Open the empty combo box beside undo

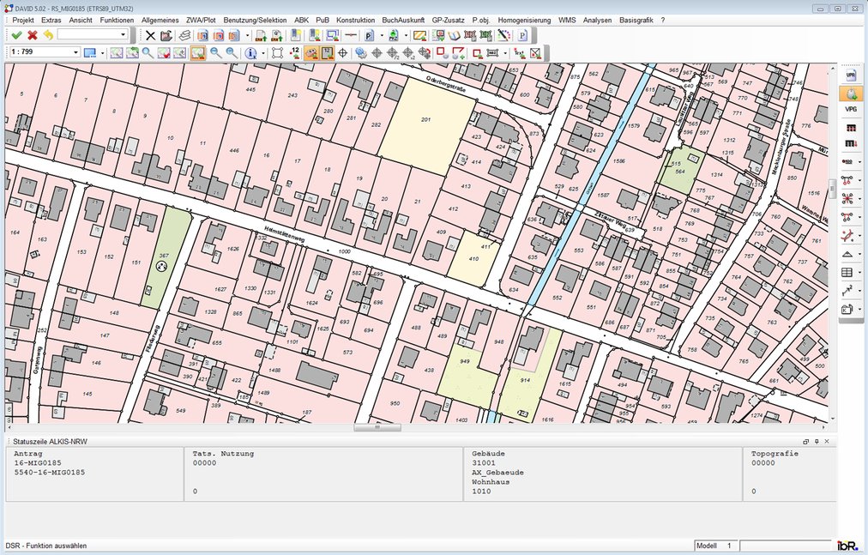(x=124, y=35)
